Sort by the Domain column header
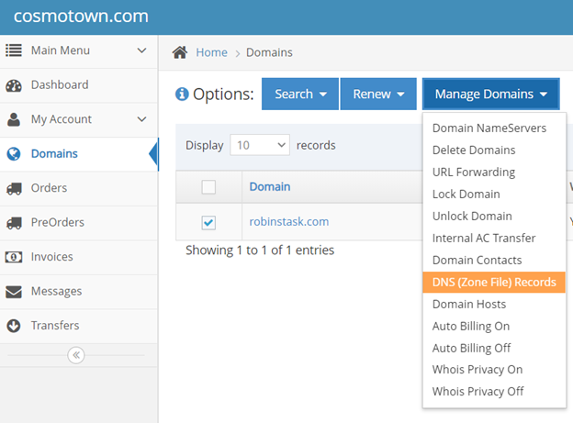This screenshot has height=423, width=573. coord(270,187)
